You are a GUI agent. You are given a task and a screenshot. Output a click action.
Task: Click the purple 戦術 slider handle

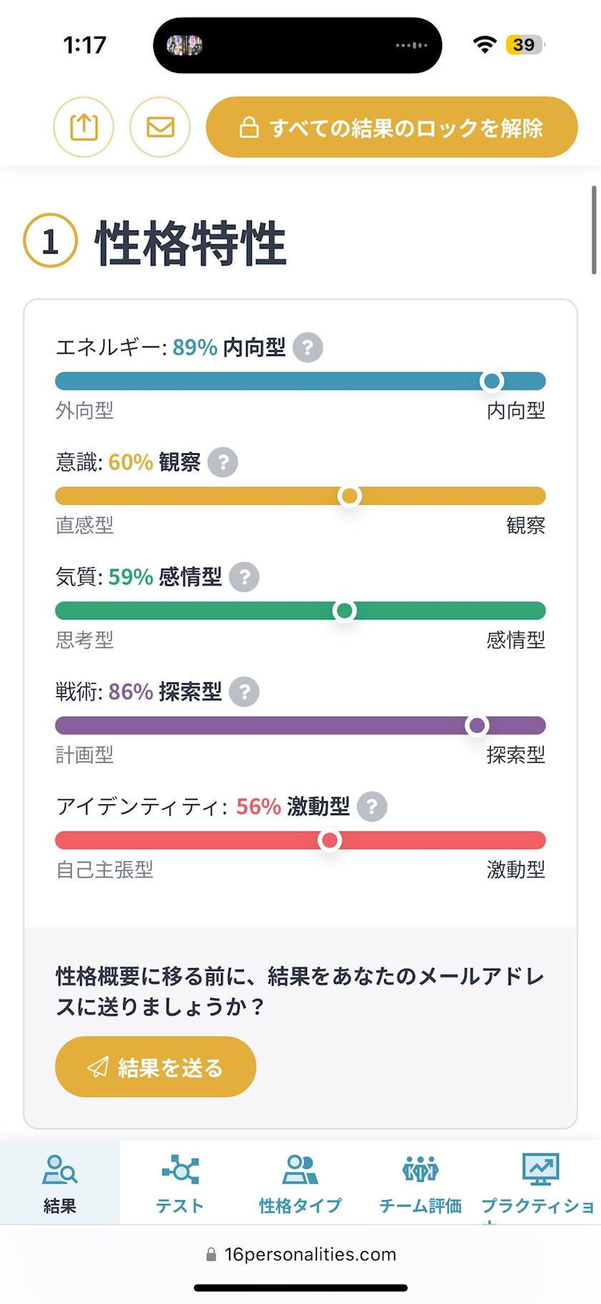coord(477,725)
